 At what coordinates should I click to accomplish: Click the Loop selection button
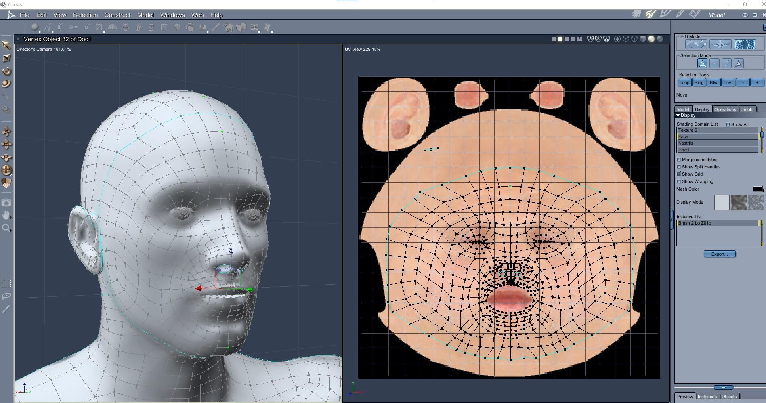point(684,82)
